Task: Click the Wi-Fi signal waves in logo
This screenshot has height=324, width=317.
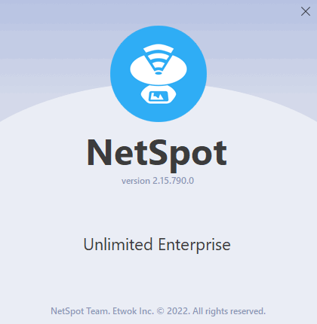Action: pos(158,57)
